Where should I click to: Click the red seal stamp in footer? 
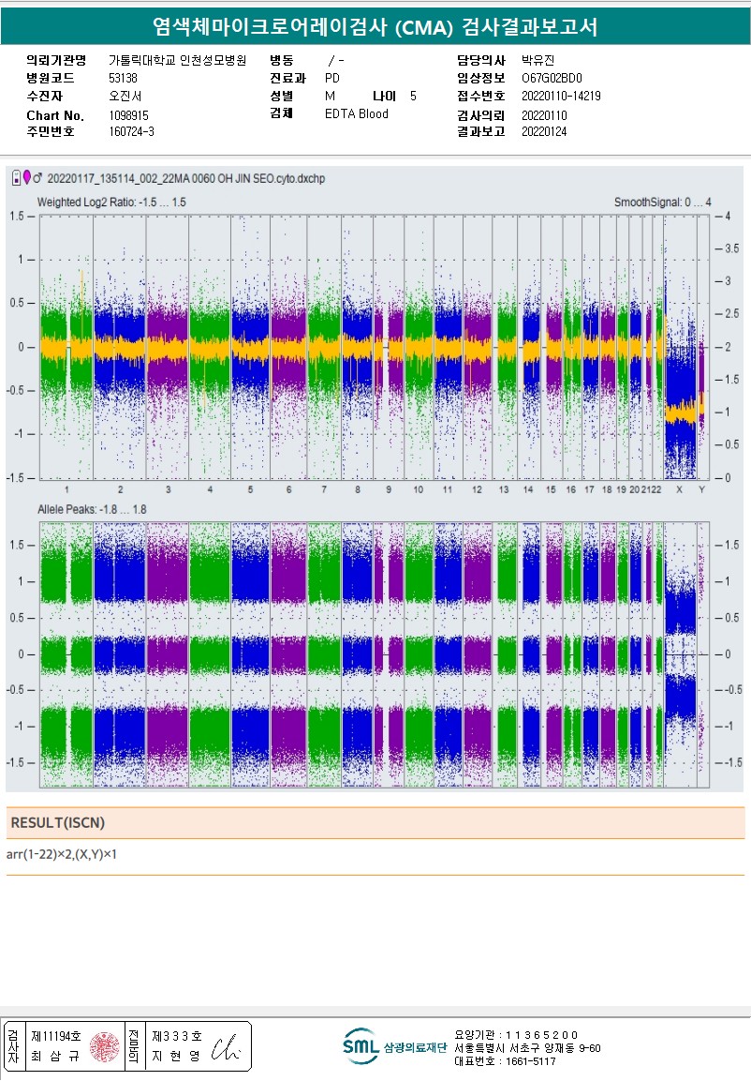click(104, 1046)
